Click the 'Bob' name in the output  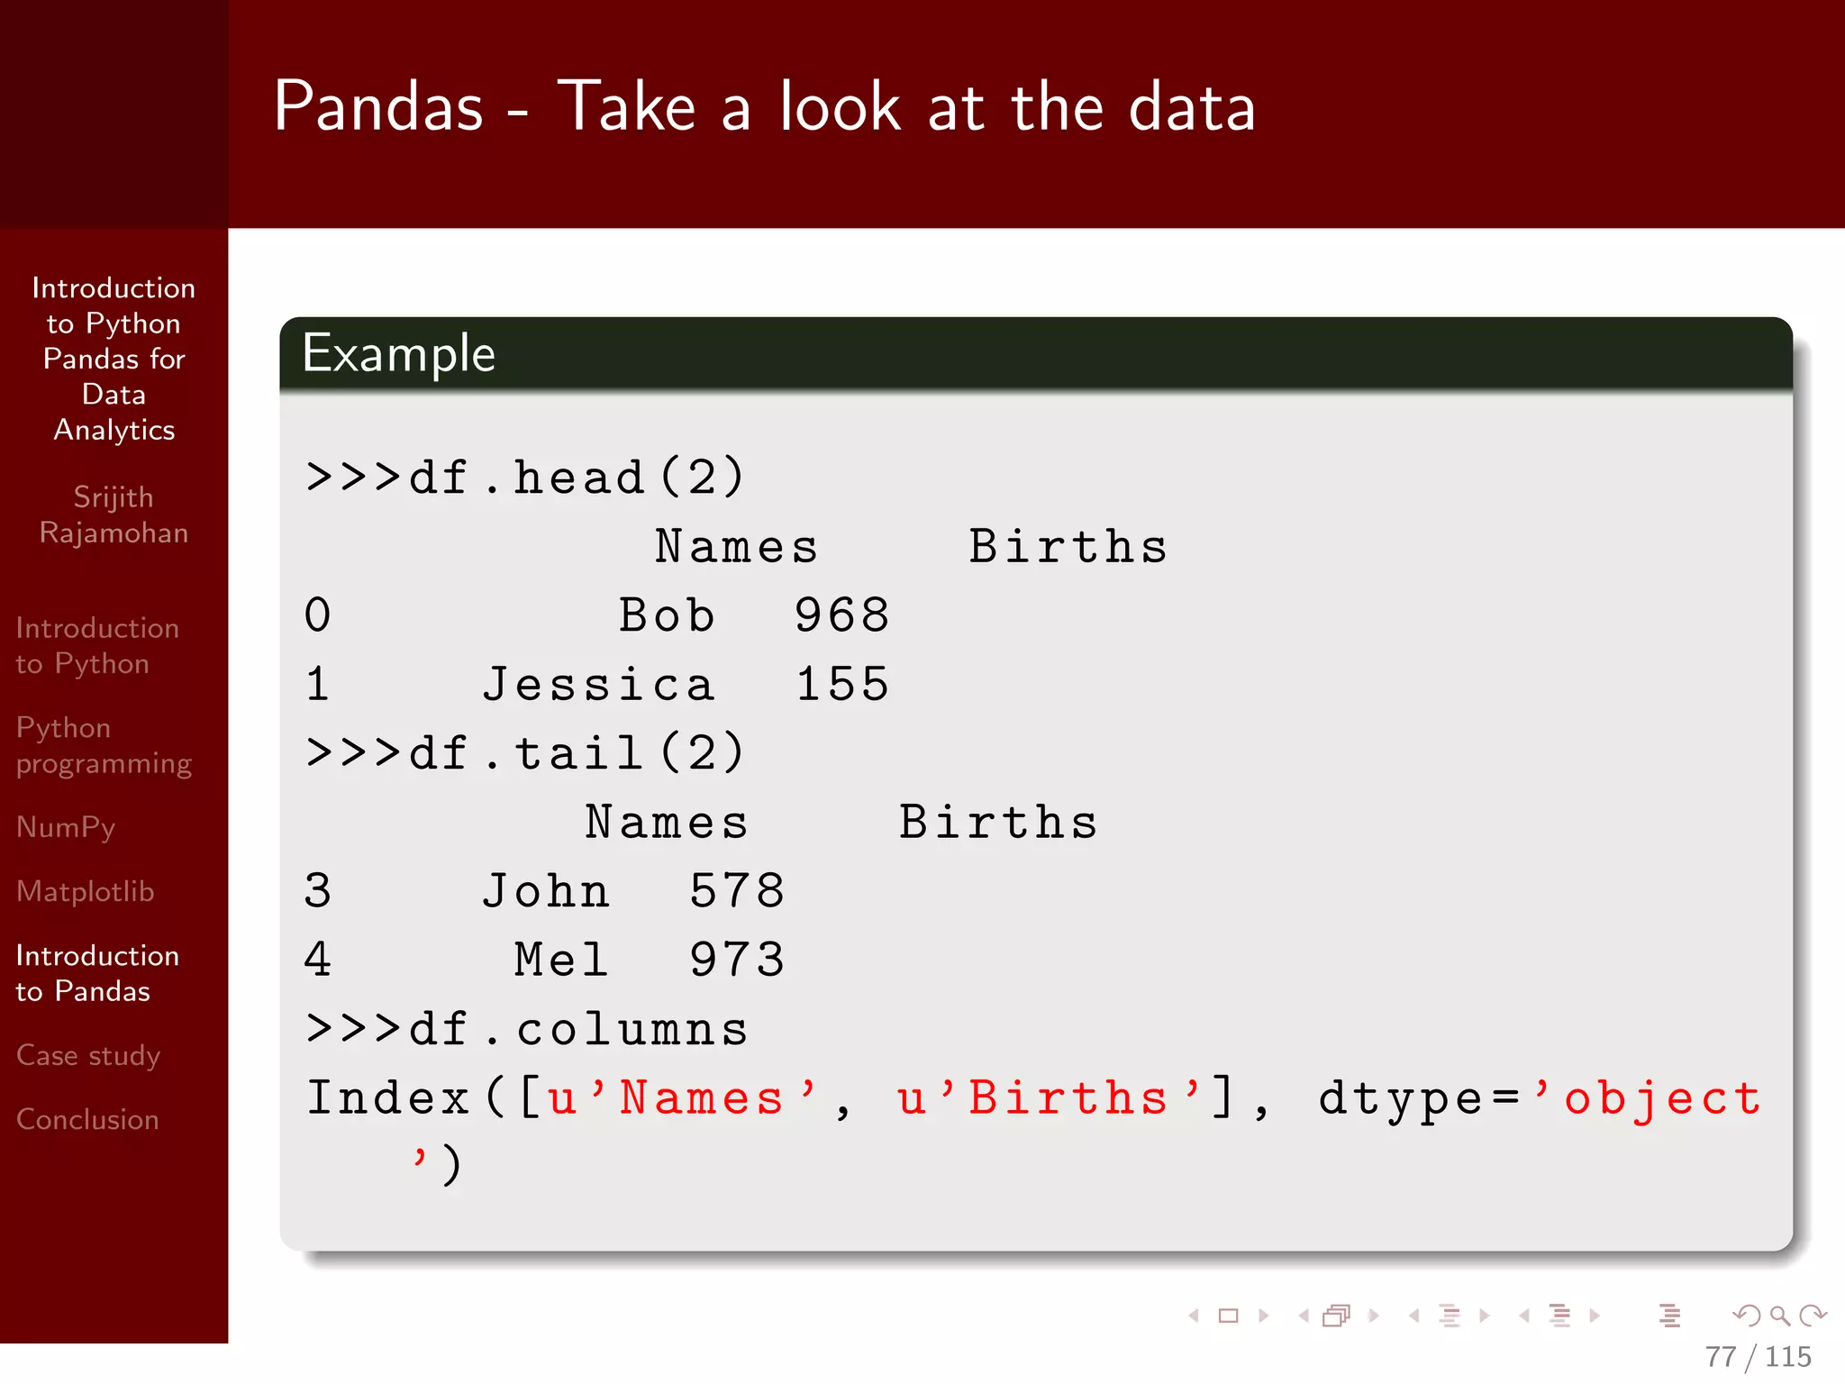coord(667,615)
